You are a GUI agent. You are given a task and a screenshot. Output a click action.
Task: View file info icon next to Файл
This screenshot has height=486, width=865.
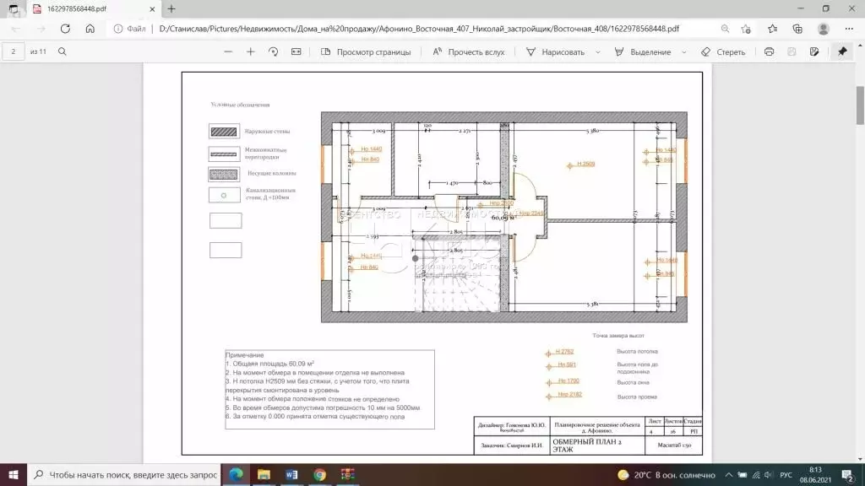coord(118,29)
